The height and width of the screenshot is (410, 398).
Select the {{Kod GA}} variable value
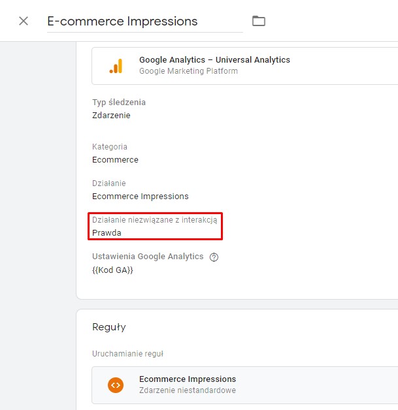tap(112, 270)
